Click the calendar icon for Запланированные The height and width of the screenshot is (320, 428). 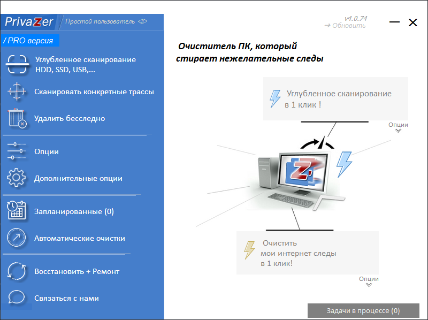click(x=17, y=211)
